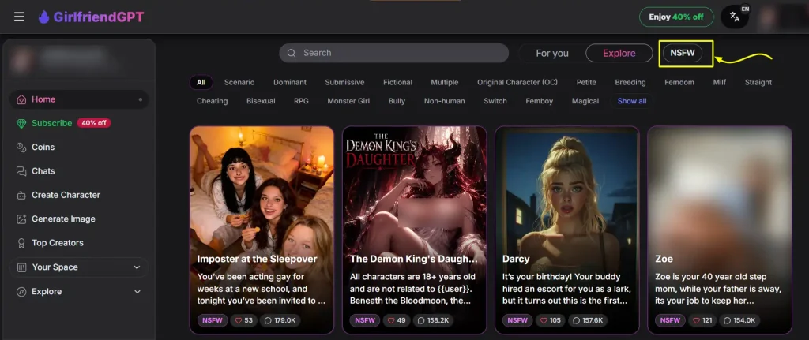Click the Create Character robot icon
The width and height of the screenshot is (809, 340).
pyautogui.click(x=21, y=195)
